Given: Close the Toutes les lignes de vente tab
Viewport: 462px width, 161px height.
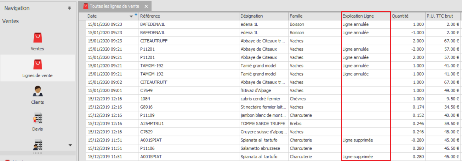Looking at the screenshot, I should (x=146, y=6).
